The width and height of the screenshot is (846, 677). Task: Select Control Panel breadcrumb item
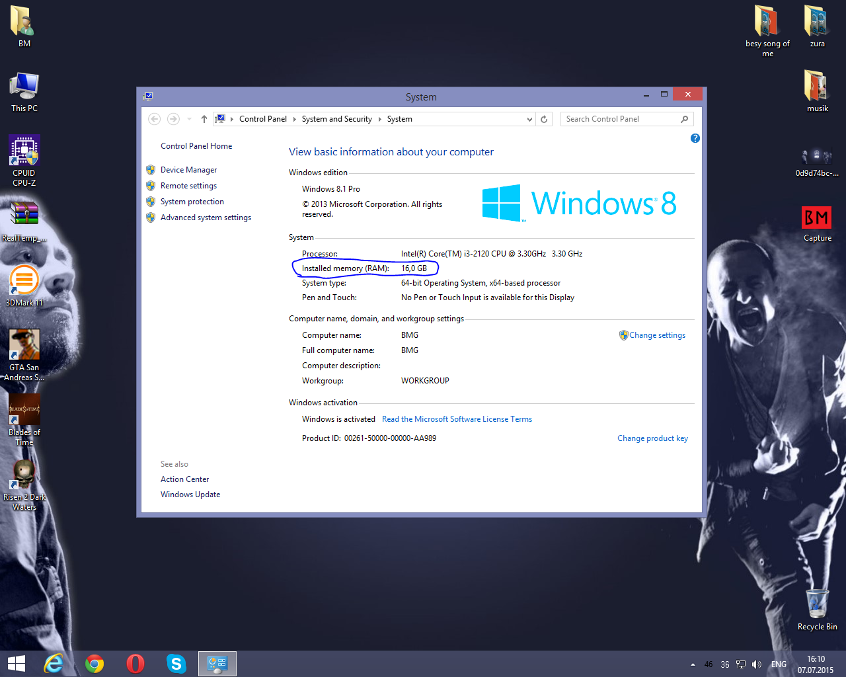point(263,119)
